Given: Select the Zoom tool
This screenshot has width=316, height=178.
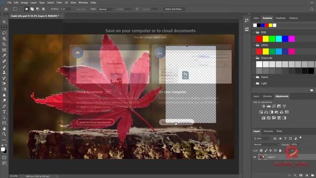Looking at the screenshot, I should (4, 134).
